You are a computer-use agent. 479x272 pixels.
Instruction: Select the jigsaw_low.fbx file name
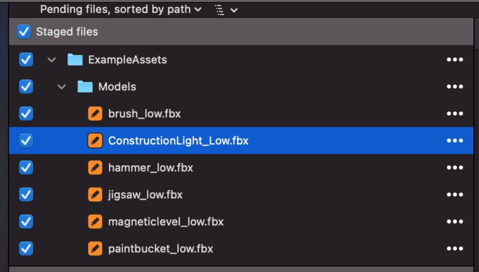(x=145, y=195)
